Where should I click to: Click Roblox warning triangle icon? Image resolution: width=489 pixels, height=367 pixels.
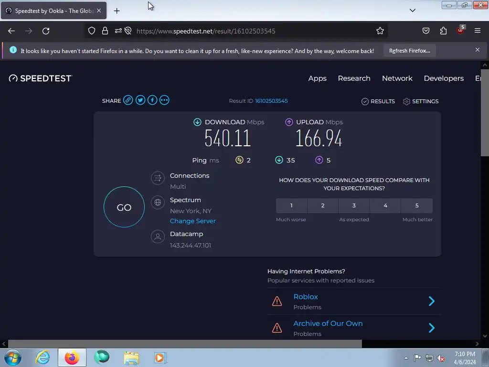[277, 301]
